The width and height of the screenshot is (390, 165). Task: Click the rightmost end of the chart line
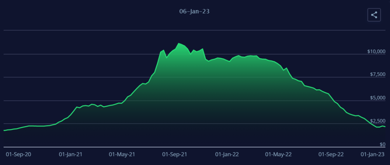click(385, 127)
